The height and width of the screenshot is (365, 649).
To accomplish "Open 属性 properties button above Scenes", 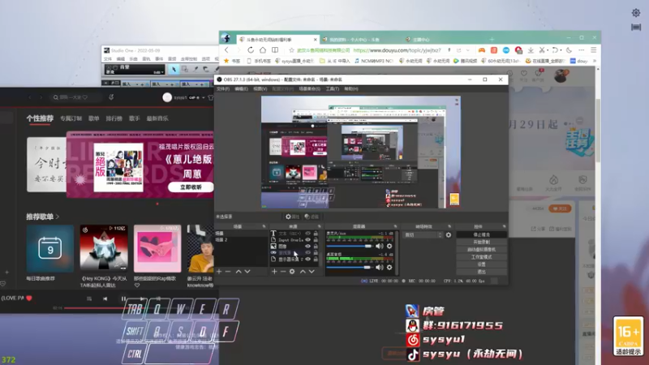I will pyautogui.click(x=292, y=217).
